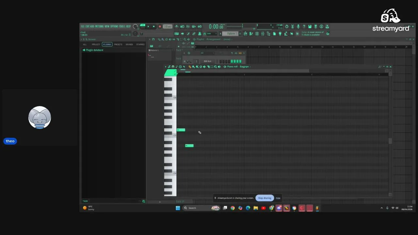Click Stop sharing in StreamYard bar
Image resolution: width=418 pixels, height=235 pixels.
point(265,198)
